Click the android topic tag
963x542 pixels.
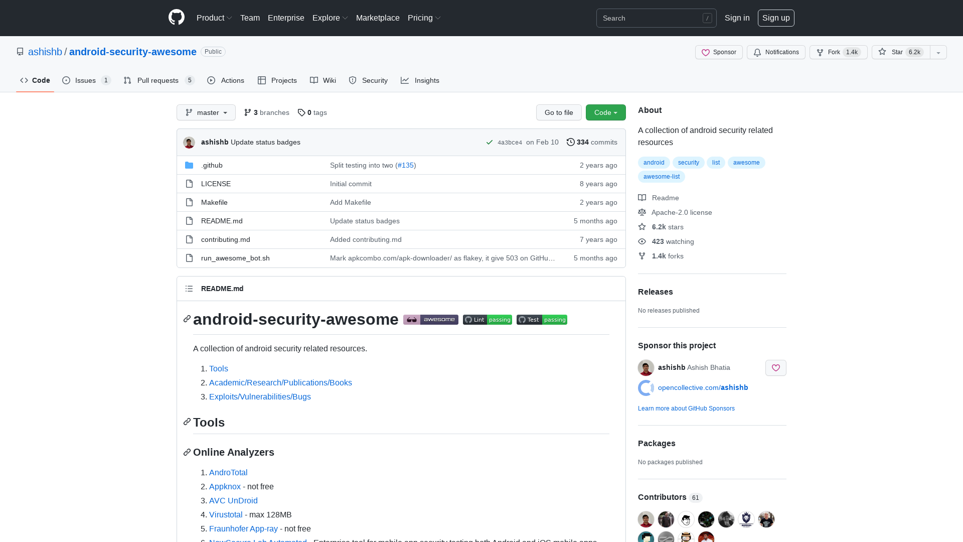pyautogui.click(x=654, y=163)
